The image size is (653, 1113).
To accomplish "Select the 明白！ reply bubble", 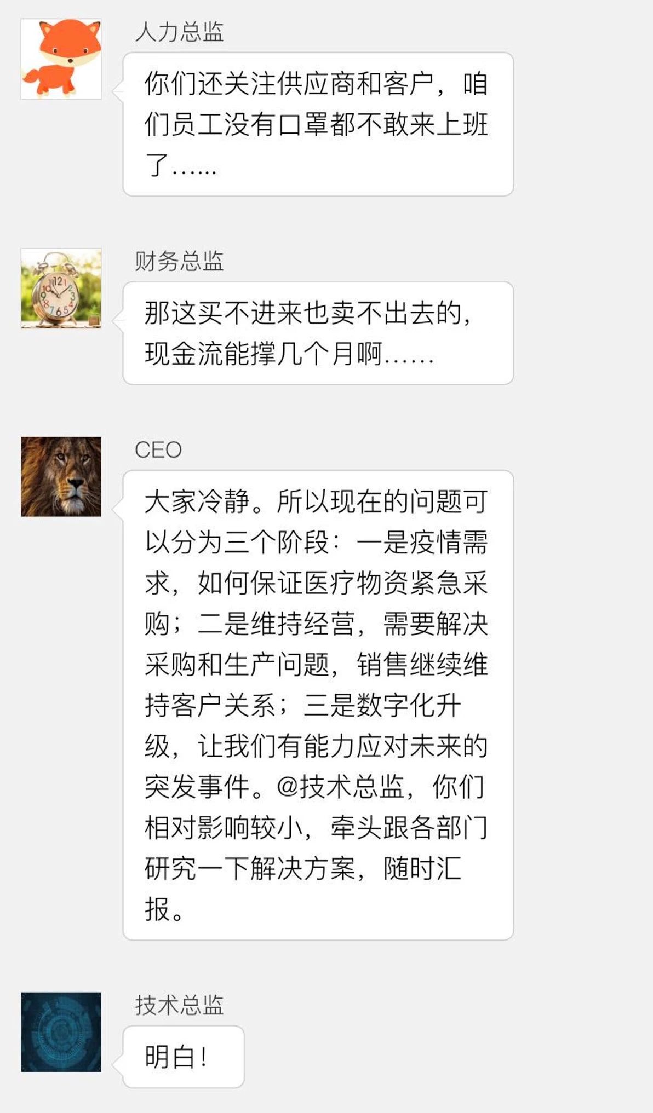I will 183,1057.
